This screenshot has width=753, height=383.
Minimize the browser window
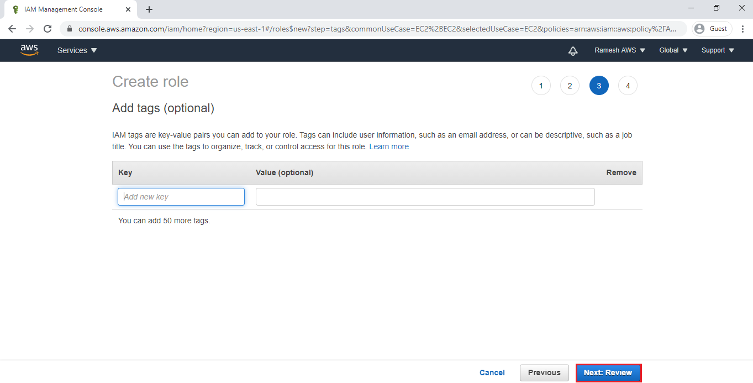[691, 8]
